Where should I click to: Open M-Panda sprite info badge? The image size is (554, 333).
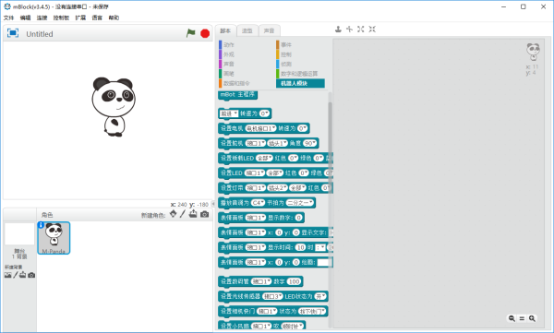[41, 225]
